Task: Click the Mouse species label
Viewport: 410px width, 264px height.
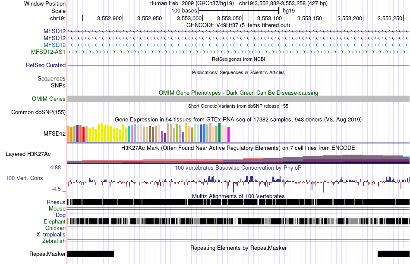Action: pyautogui.click(x=57, y=209)
